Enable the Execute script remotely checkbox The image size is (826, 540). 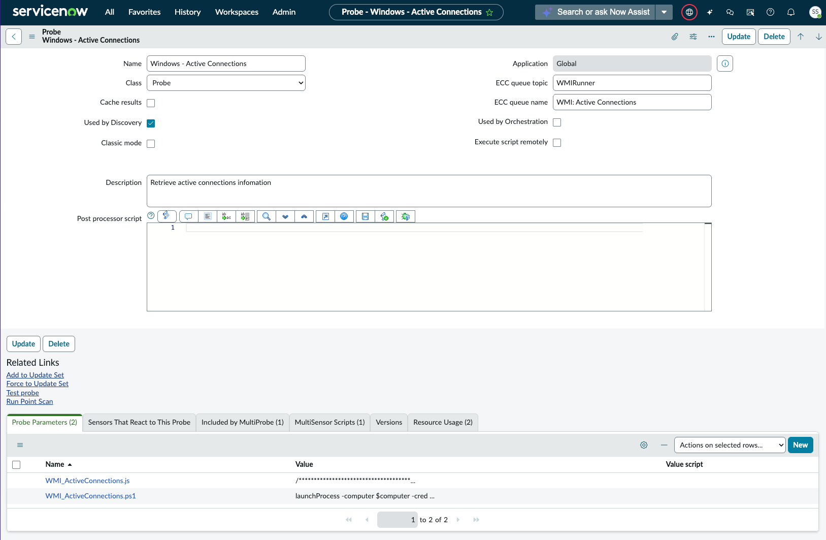557,143
